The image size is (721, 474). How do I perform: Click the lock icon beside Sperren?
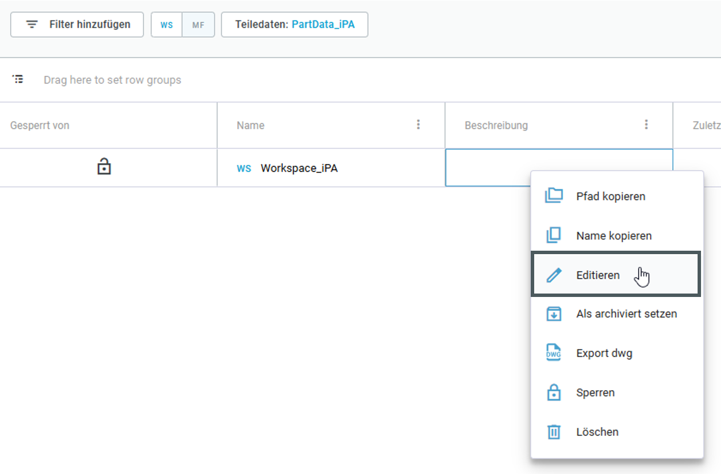(x=554, y=392)
